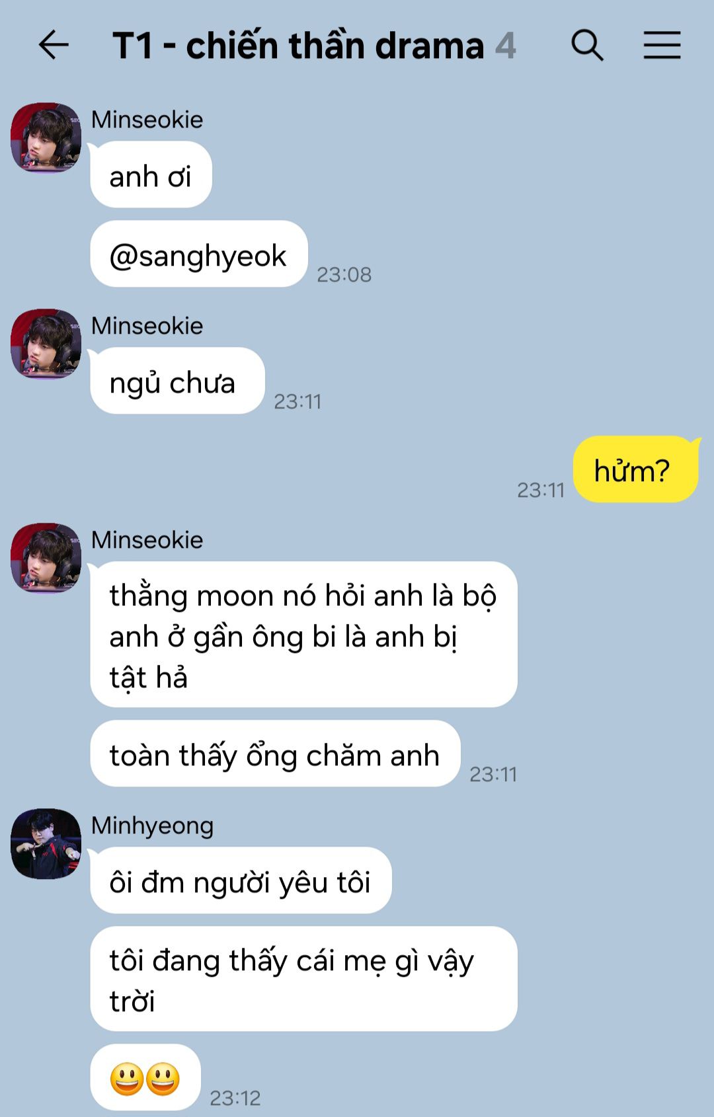Select the 'toàn thấy ổng chăm anh' bubble
Image resolution: width=714 pixels, height=1117 pixels.
(x=275, y=753)
